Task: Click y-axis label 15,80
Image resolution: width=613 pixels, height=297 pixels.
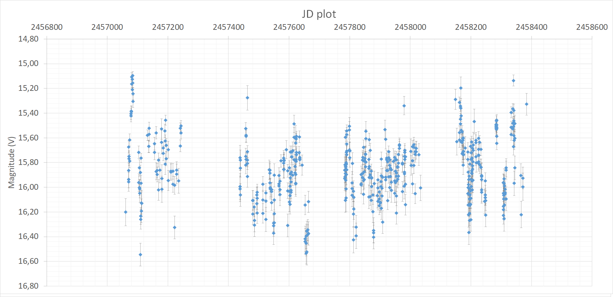Action: [x=29, y=162]
